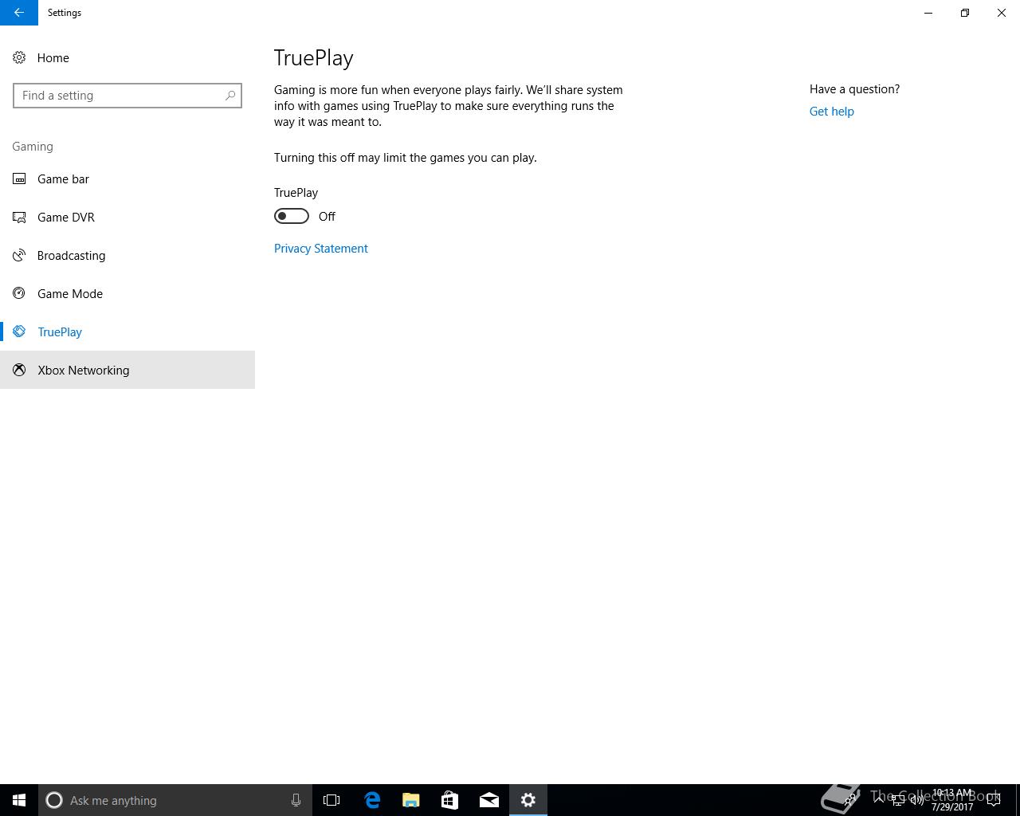Return to Settings Home

pyautogui.click(x=127, y=57)
